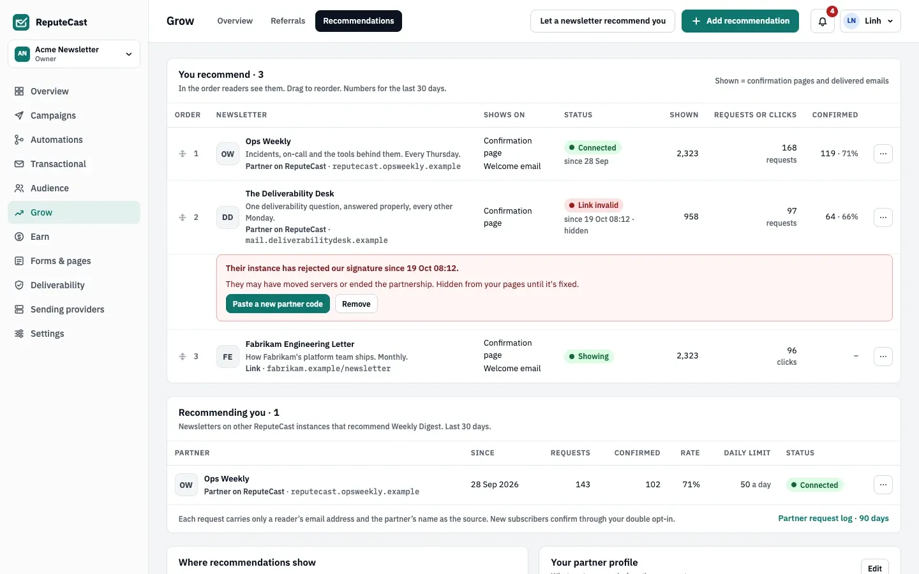The width and height of the screenshot is (919, 574).
Task: Click the OW avatar in the You recommend table
Action: pyautogui.click(x=228, y=154)
